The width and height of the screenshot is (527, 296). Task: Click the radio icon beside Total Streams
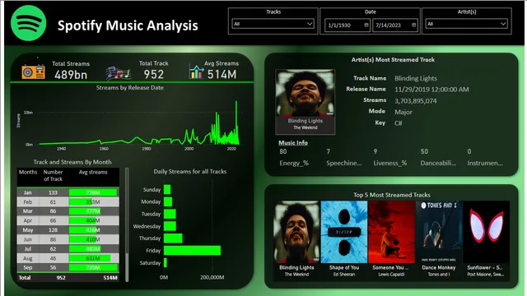[x=33, y=72]
